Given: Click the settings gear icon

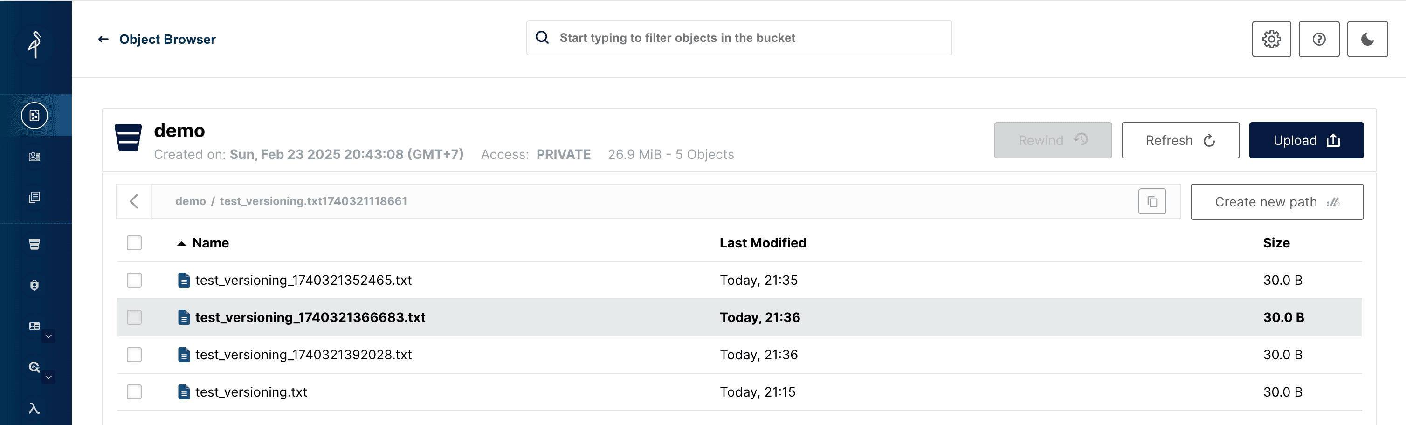Looking at the screenshot, I should [1271, 39].
